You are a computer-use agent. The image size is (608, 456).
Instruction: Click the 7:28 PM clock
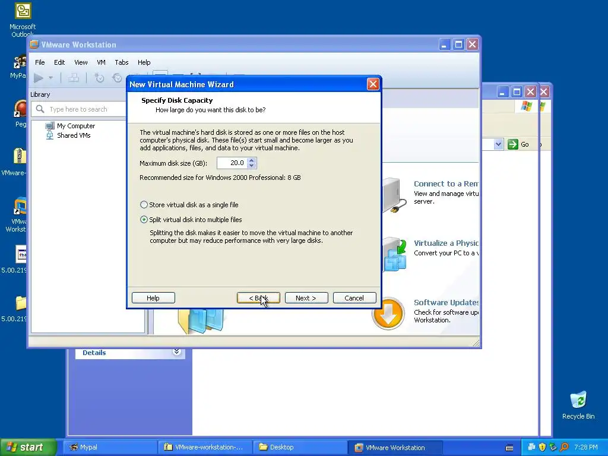585,447
